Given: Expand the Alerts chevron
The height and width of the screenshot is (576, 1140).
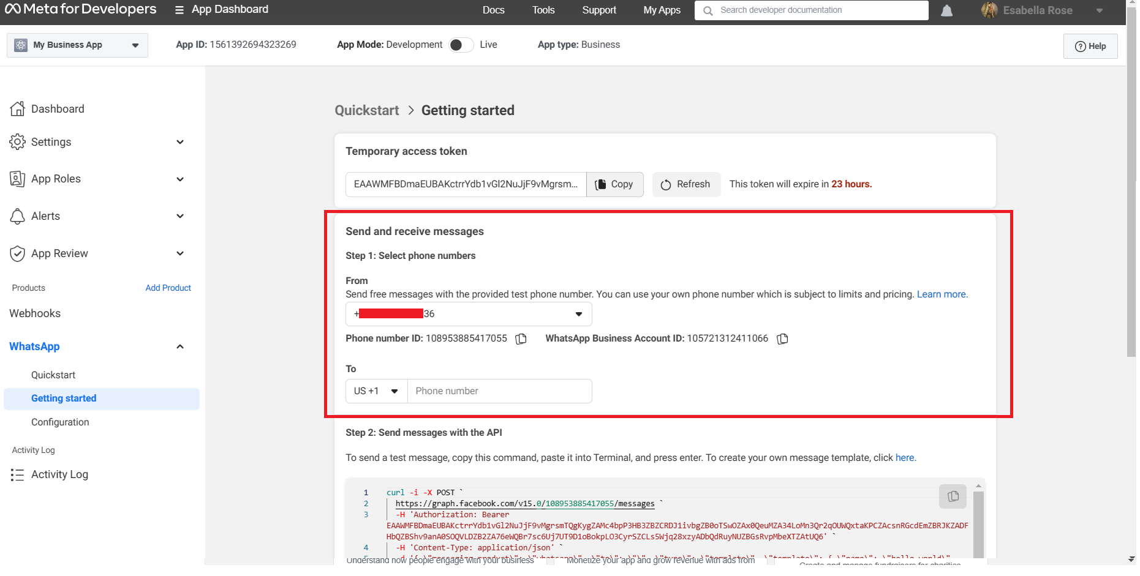Looking at the screenshot, I should point(180,216).
